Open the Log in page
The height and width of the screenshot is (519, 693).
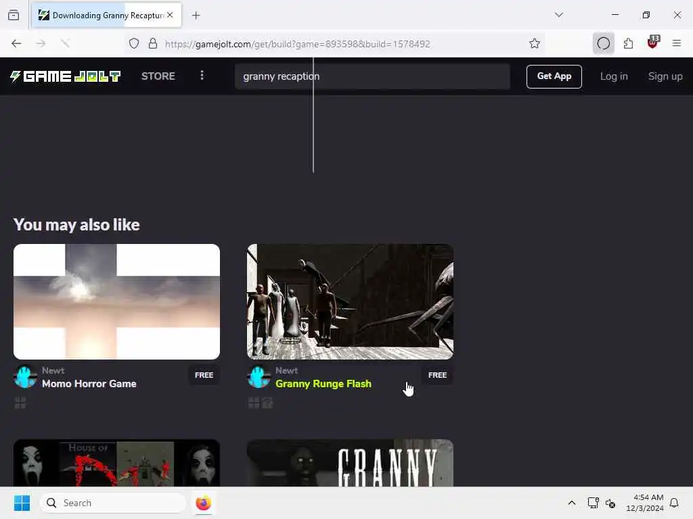pos(613,76)
